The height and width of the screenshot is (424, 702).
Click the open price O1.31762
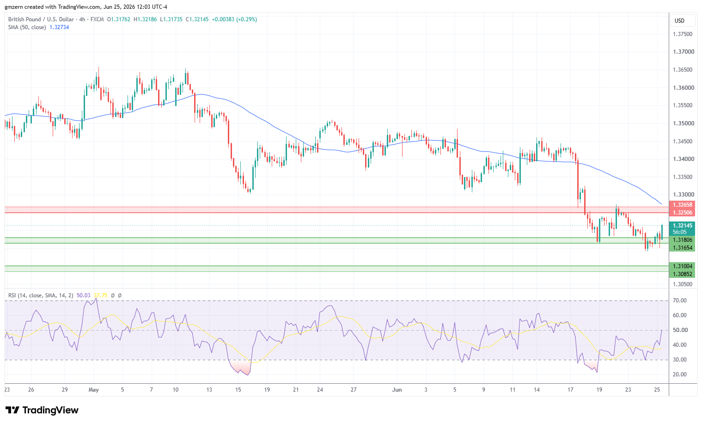(x=119, y=19)
